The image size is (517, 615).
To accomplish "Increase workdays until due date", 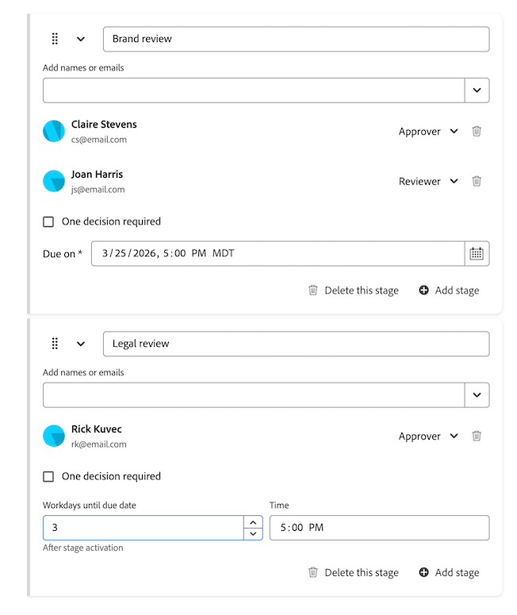I will 252,522.
